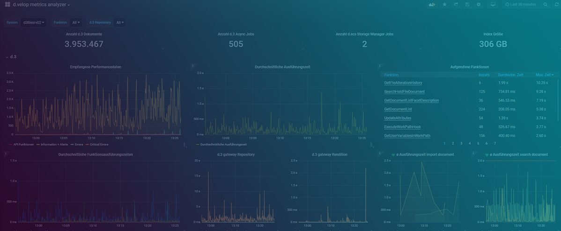Screen dimensions: 561x231
Task: Open d.3 gateway Repository panel title menu
Action: click(x=236, y=155)
